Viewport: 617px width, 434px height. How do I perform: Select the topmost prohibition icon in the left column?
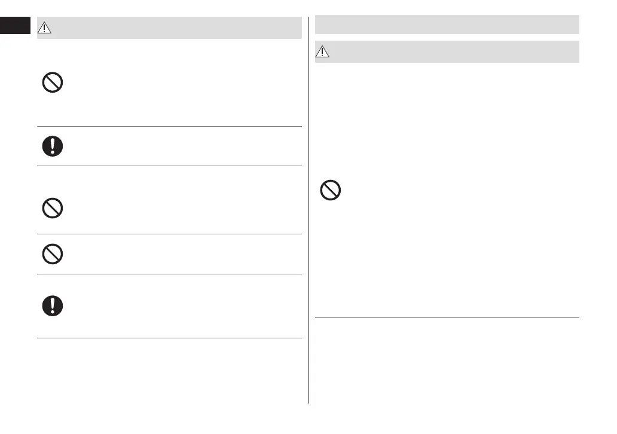click(x=53, y=83)
